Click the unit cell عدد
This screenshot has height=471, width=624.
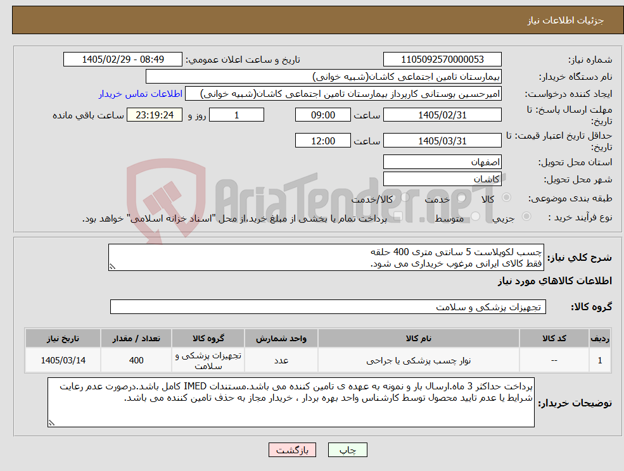[281, 360]
